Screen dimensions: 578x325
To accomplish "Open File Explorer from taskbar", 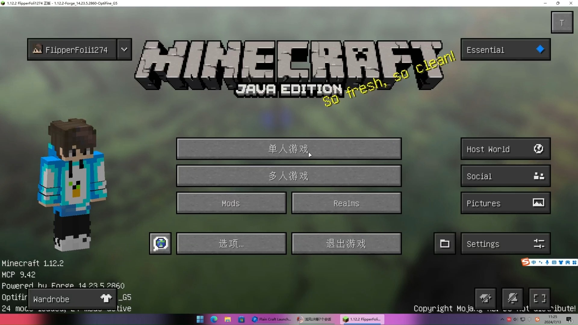I will (228, 319).
